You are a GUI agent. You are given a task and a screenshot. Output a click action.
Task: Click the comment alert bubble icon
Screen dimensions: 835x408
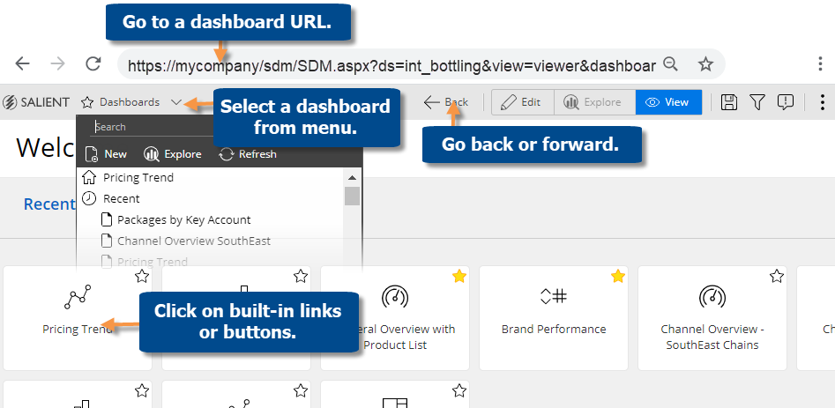(x=786, y=102)
